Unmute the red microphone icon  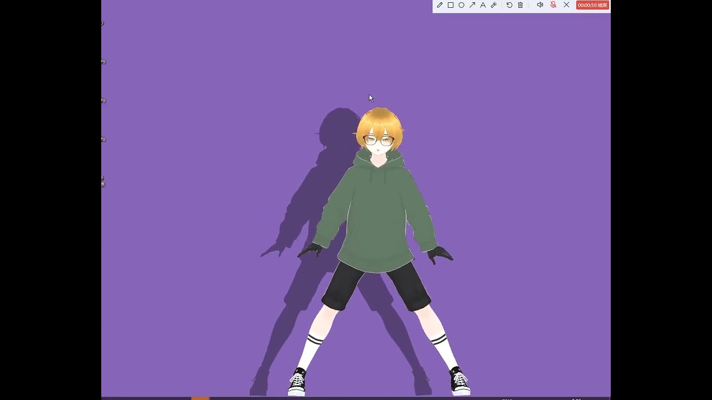click(553, 5)
